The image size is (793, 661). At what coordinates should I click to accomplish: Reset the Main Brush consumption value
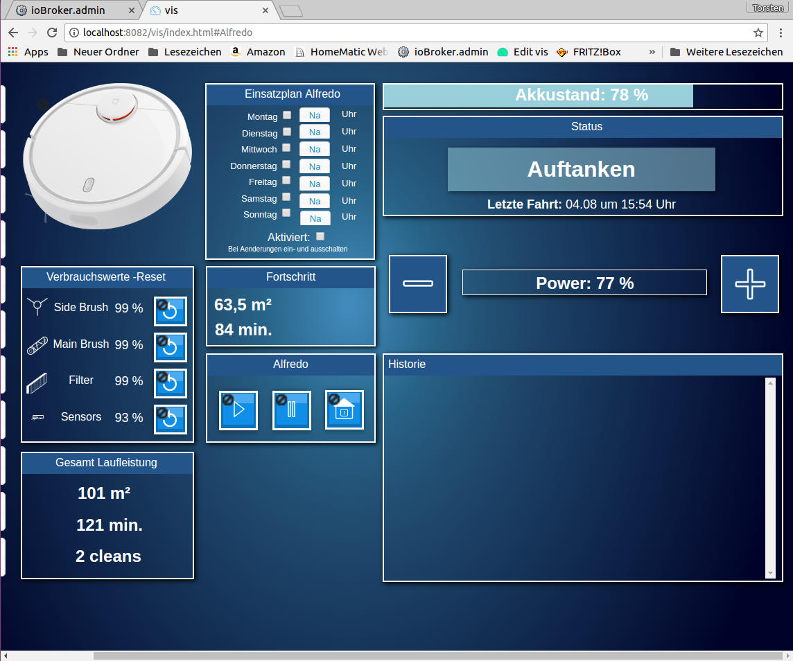[171, 347]
